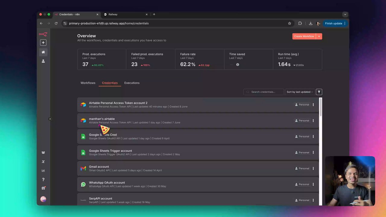This screenshot has width=386, height=217.
Task: Click the WhatsApp icon on WhatsApp OAuth row
Action: pos(83,184)
